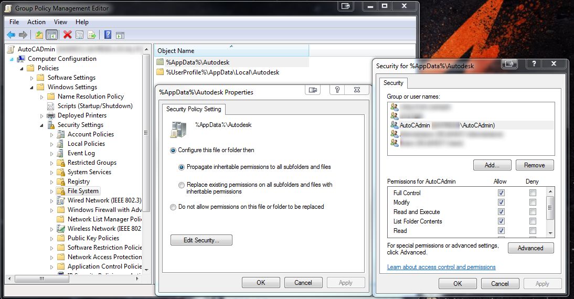Select 'Replace existing permissions' radio button
This screenshot has width=574, height=299.
pos(182,185)
